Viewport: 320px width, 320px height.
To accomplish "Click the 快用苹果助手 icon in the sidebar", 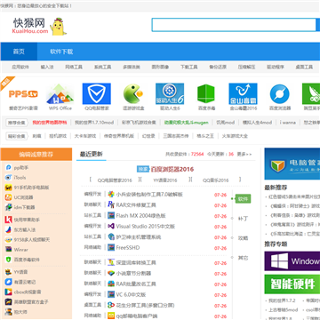I will tap(9, 220).
